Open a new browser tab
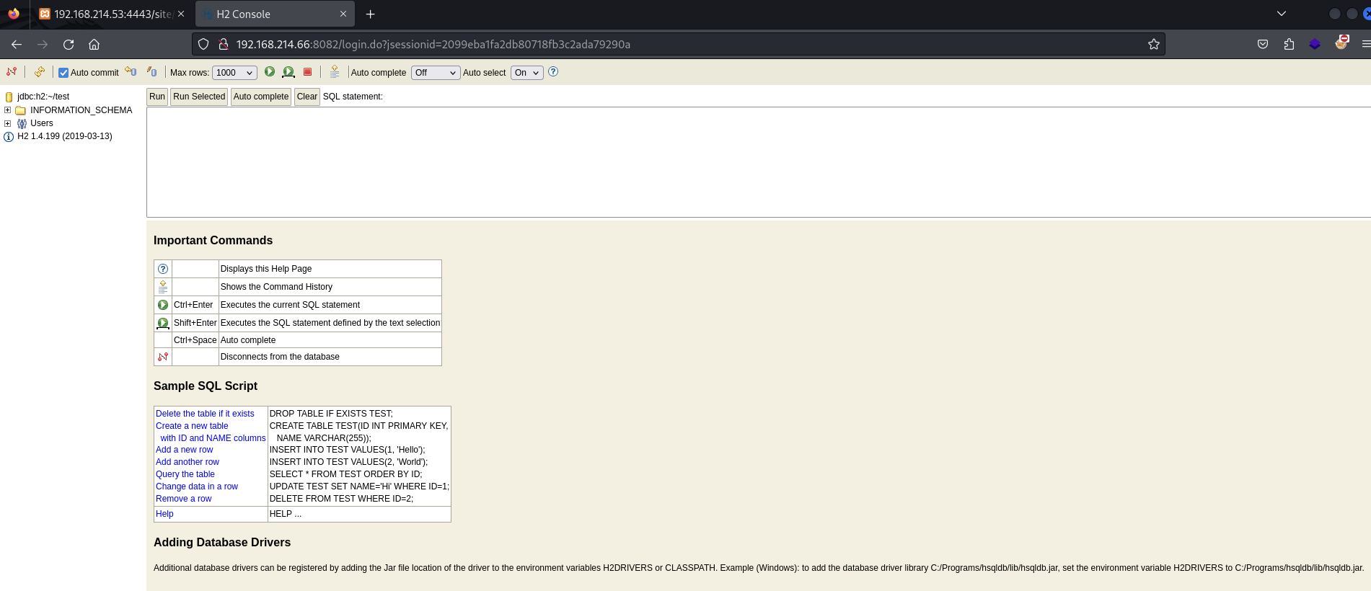1371x591 pixels. coord(370,14)
